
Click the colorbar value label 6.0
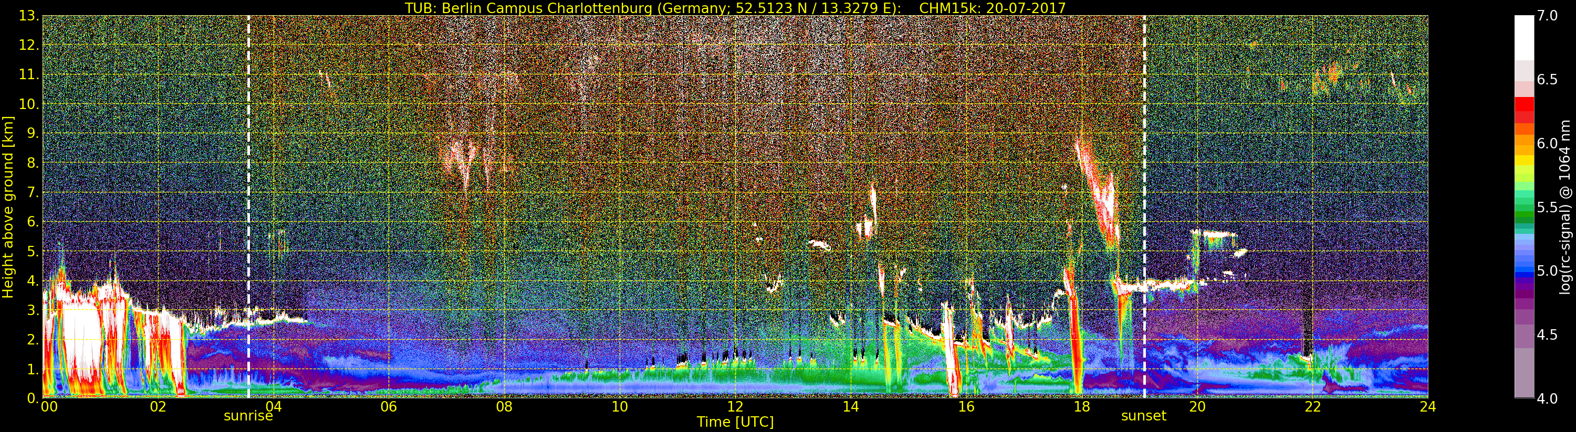click(x=1547, y=144)
